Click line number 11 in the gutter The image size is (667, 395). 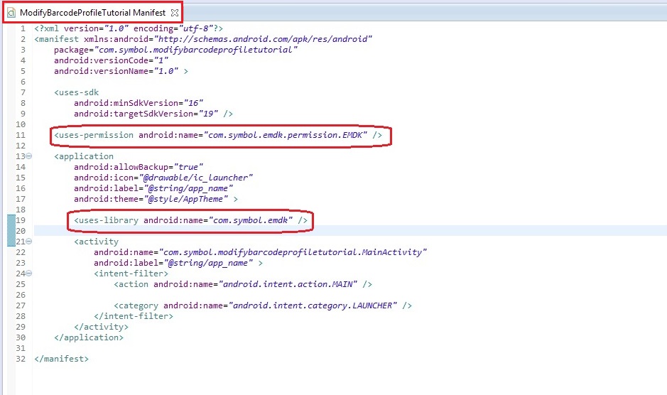pos(21,135)
